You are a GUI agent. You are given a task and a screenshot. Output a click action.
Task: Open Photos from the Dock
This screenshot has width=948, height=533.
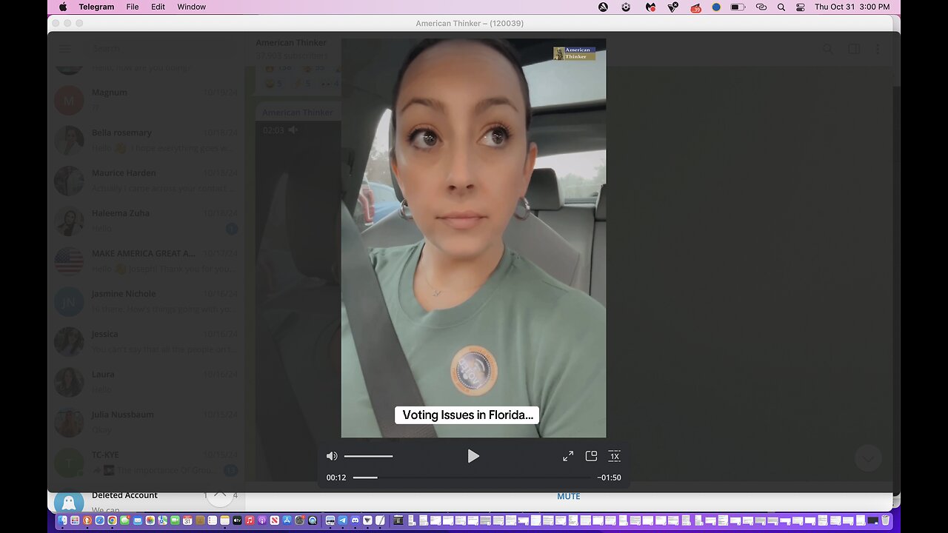point(150,520)
